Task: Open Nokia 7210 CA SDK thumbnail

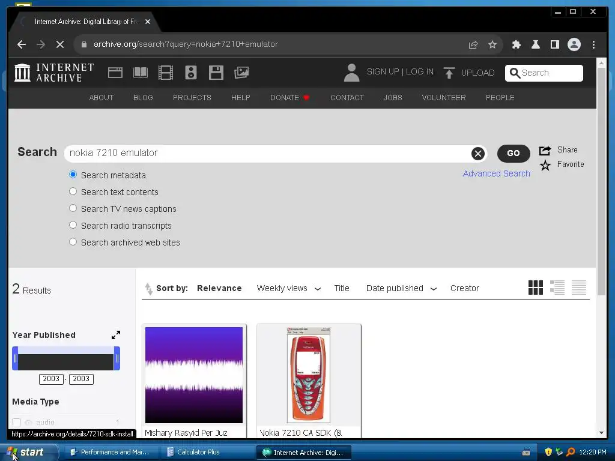Action: (309, 375)
